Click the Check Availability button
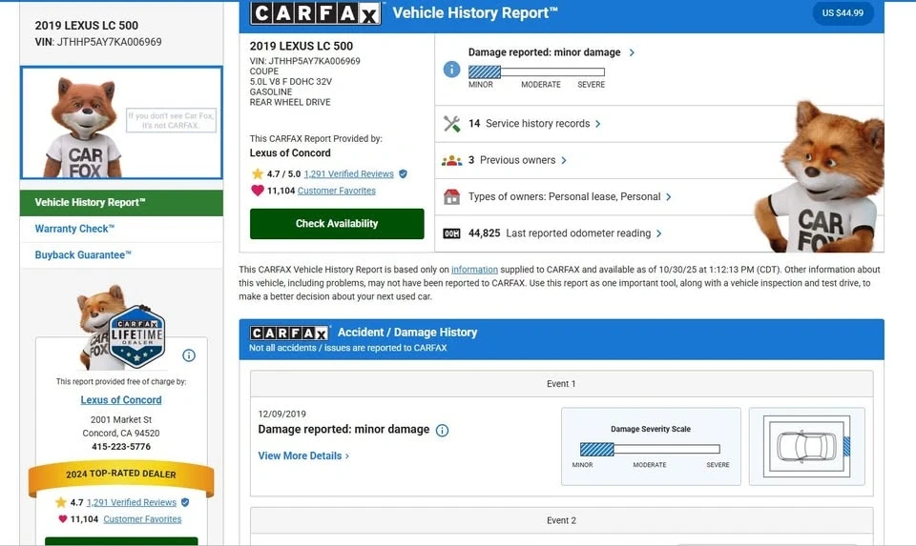The height and width of the screenshot is (546, 916). (337, 223)
